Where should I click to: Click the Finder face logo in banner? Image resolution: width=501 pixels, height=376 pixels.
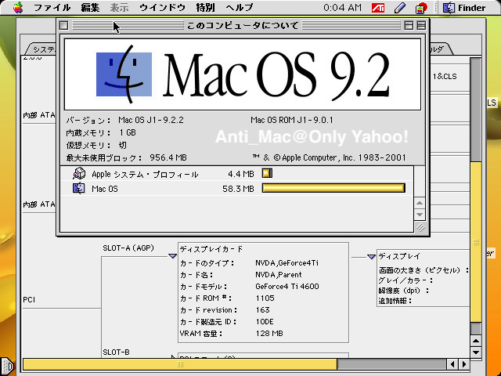click(x=124, y=74)
